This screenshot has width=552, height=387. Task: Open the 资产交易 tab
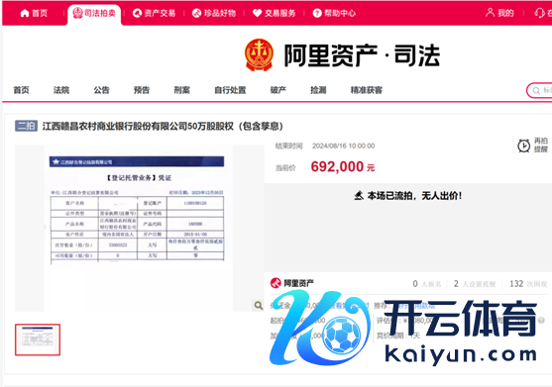point(155,13)
